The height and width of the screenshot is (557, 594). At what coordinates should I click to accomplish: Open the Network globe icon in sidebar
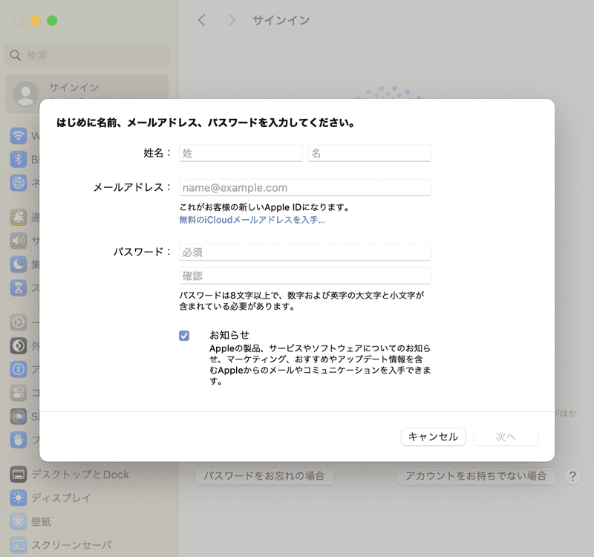click(x=18, y=183)
